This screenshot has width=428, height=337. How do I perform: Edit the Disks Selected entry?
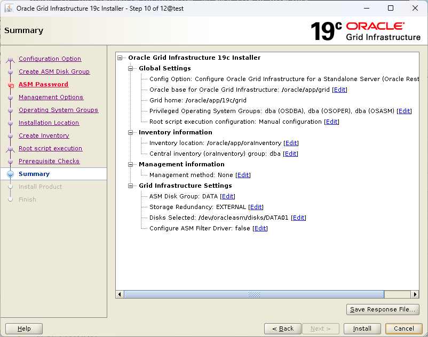(299, 218)
